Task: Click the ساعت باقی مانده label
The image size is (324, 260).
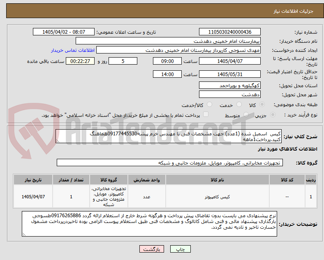Action: pos(46,61)
